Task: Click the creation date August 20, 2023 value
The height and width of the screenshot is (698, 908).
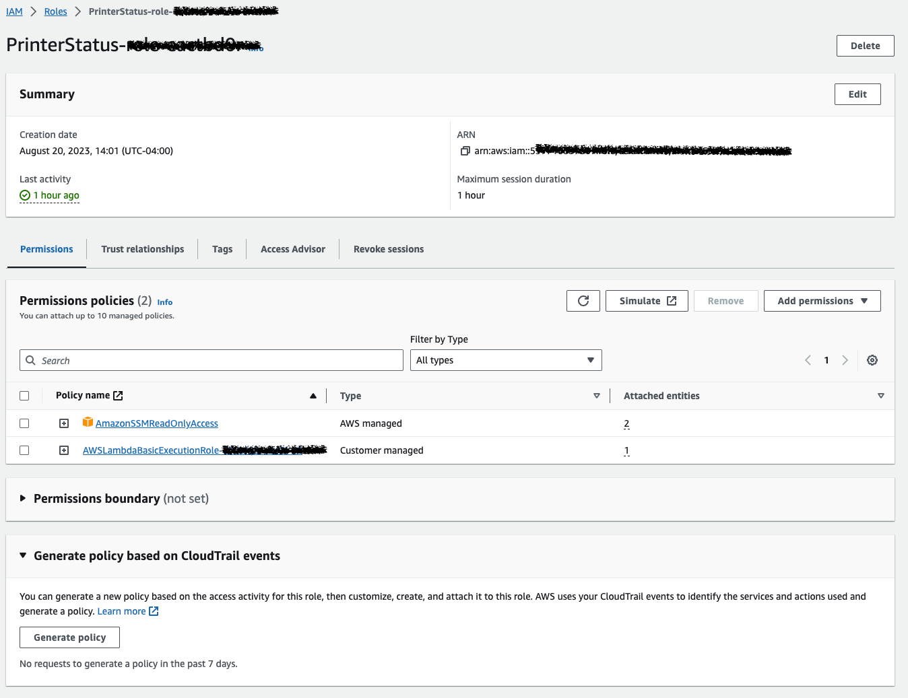Action: point(96,151)
